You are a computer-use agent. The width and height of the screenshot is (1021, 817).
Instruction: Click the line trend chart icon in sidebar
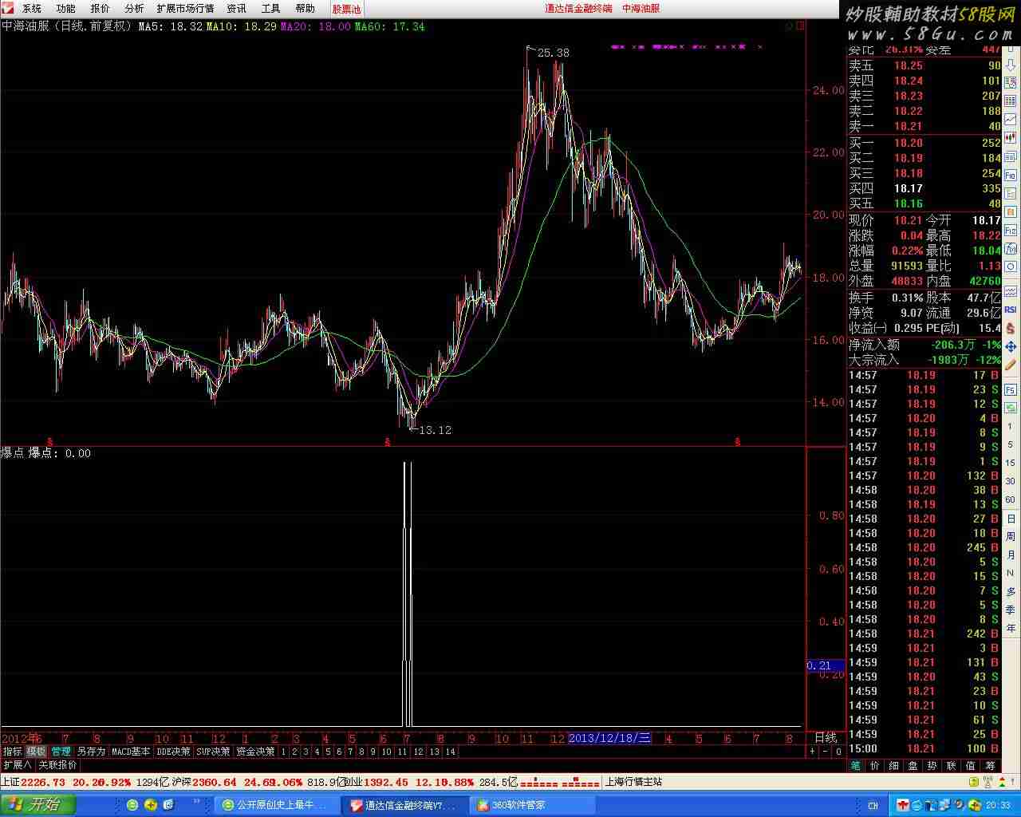pyautogui.click(x=1011, y=119)
